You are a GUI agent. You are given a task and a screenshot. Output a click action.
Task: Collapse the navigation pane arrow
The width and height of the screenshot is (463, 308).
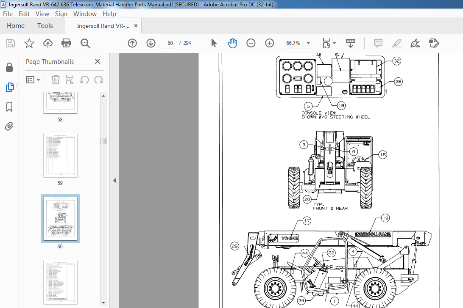pyautogui.click(x=114, y=180)
